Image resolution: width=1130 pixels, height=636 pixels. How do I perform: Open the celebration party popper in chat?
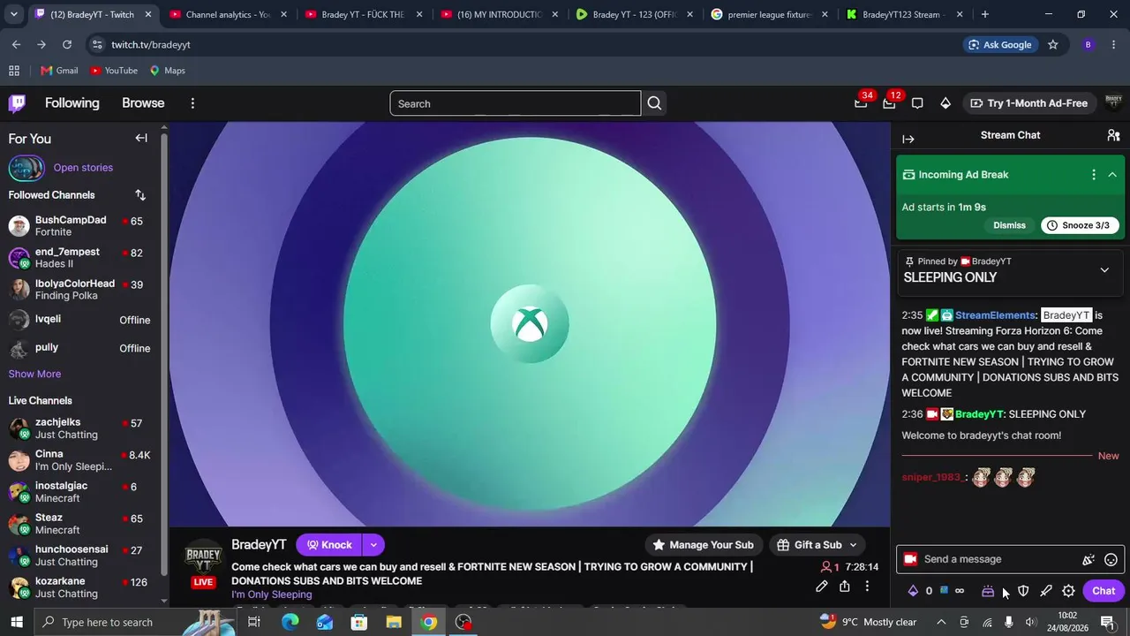pyautogui.click(x=1089, y=559)
